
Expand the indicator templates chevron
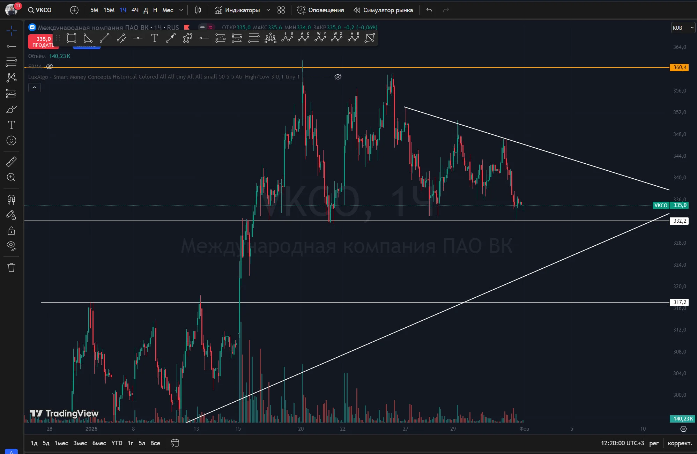click(268, 10)
